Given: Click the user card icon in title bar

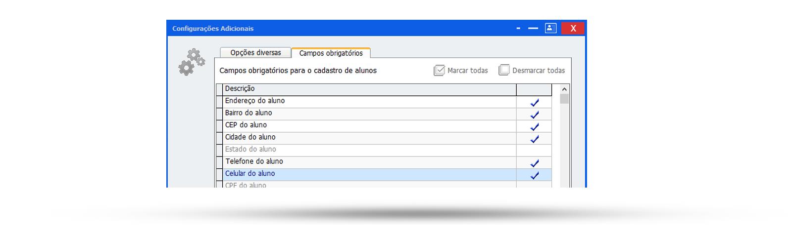Looking at the screenshot, I should [551, 28].
